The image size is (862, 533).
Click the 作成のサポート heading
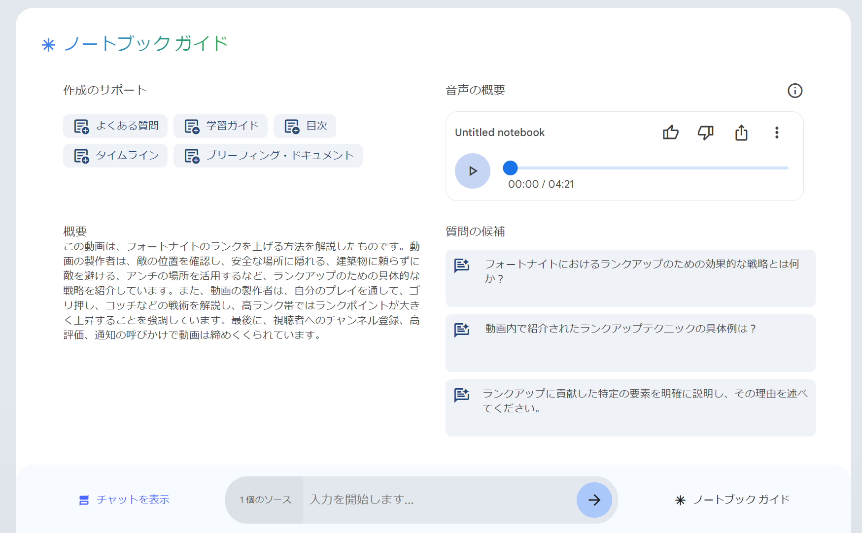click(105, 90)
